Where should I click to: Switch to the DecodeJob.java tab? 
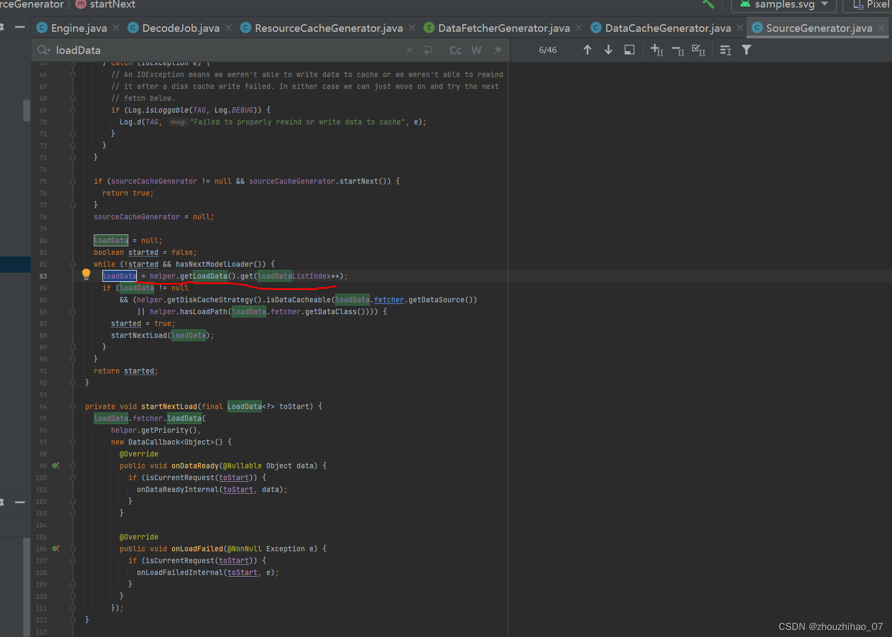(x=181, y=28)
